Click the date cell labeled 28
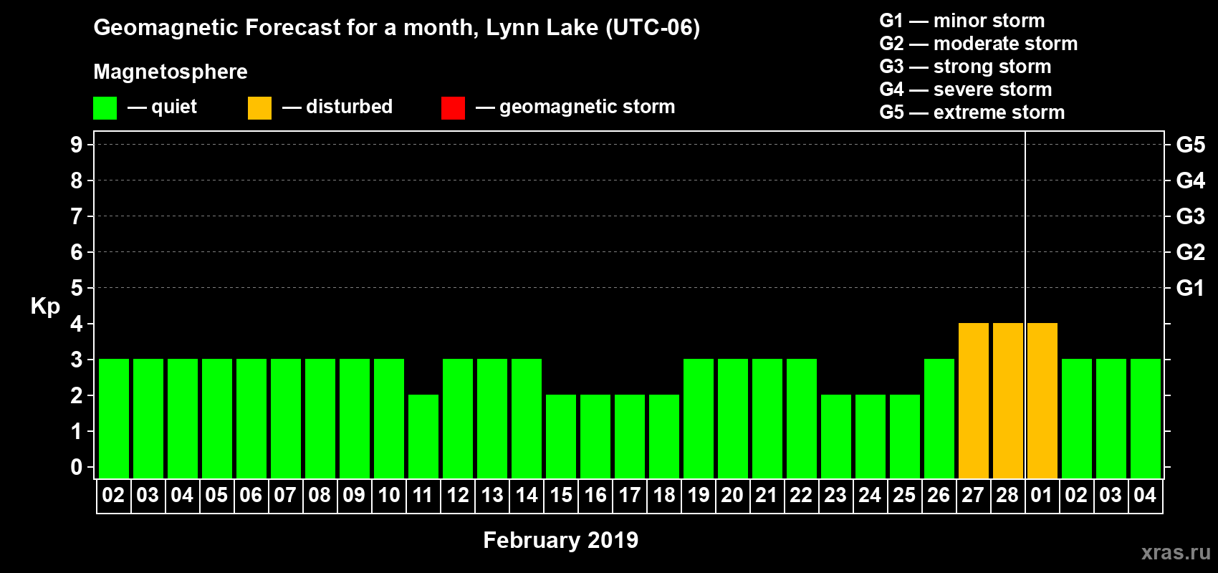The width and height of the screenshot is (1218, 573). (x=1007, y=496)
